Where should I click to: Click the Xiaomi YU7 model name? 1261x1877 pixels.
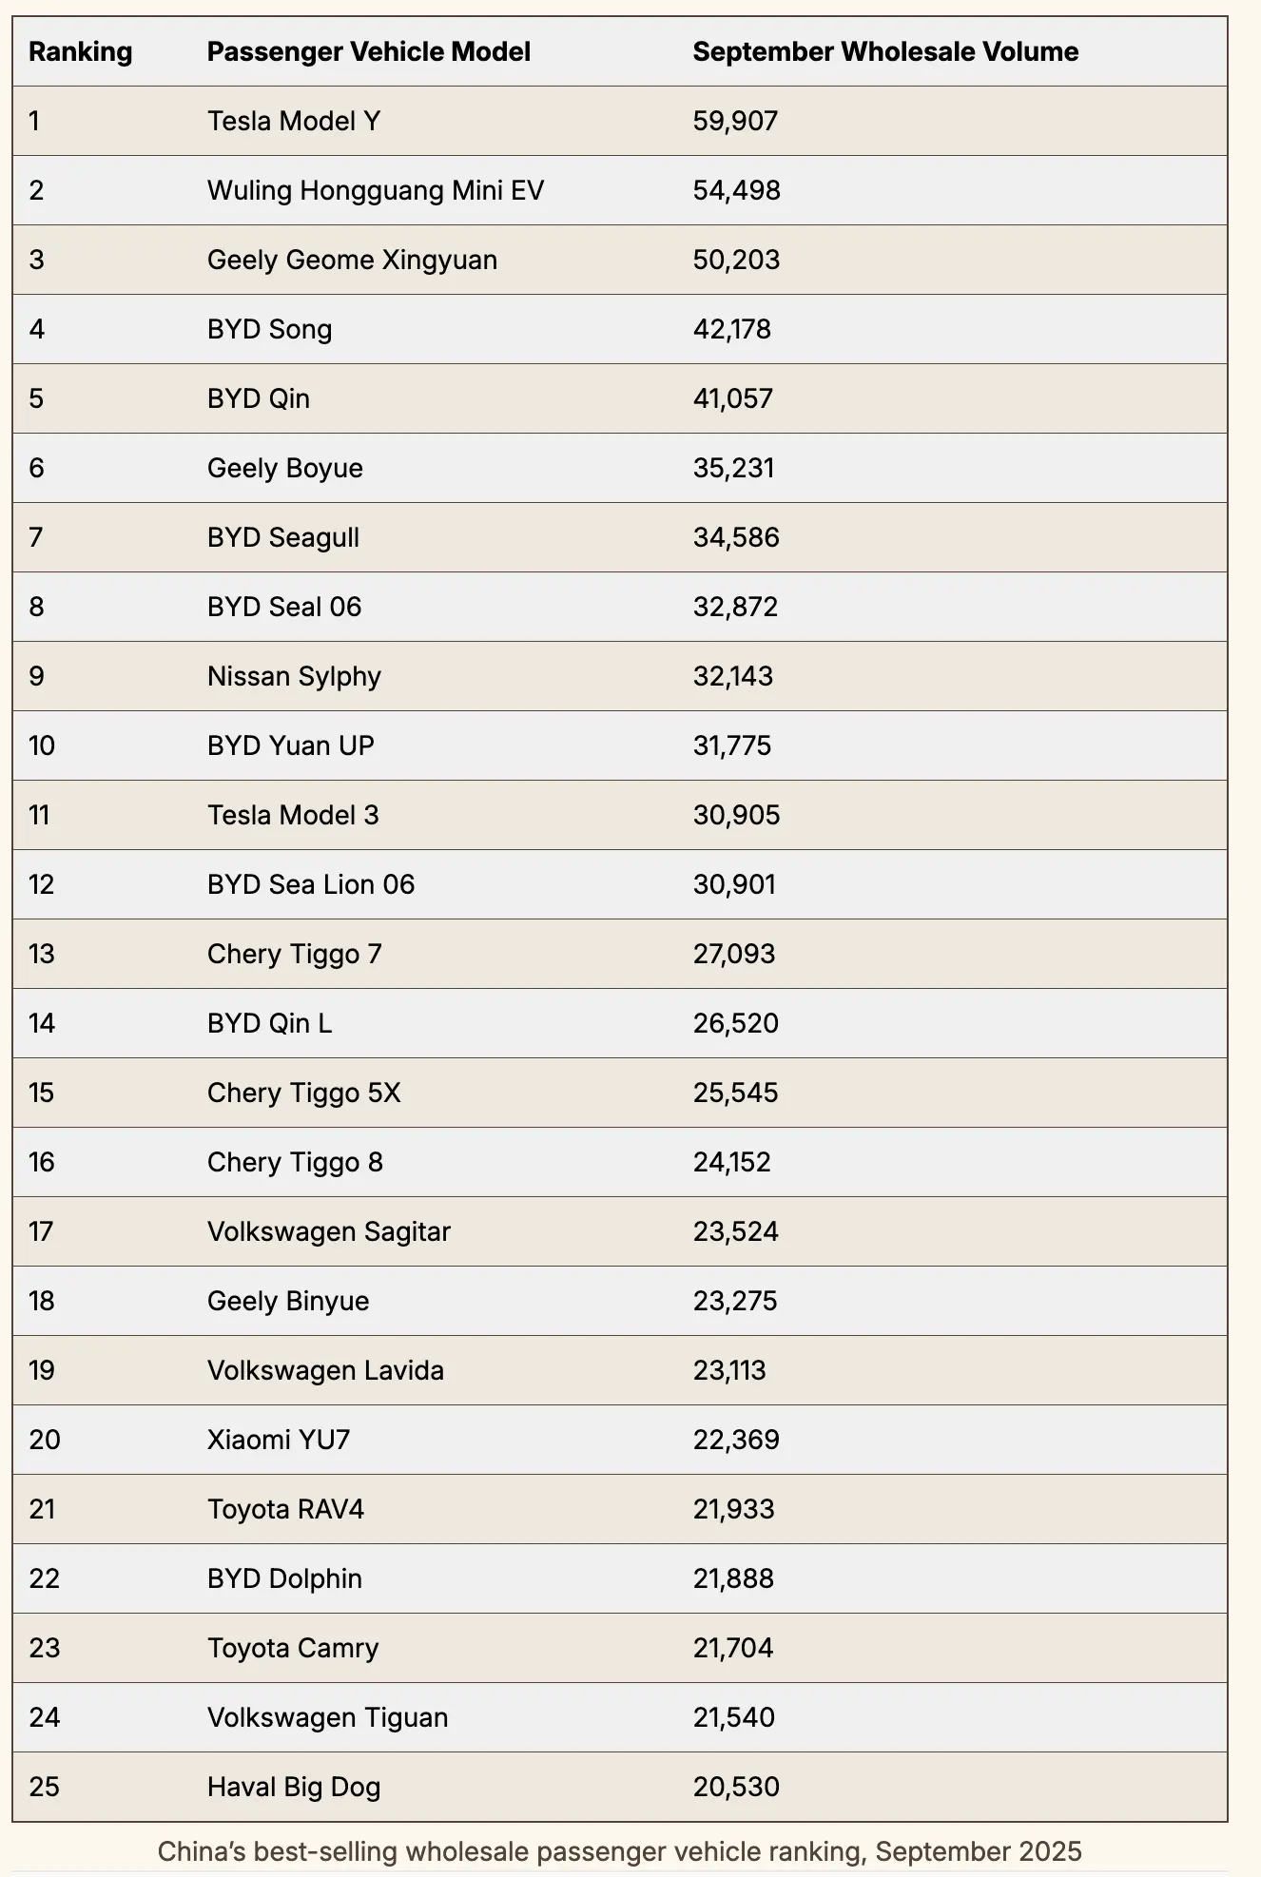(x=279, y=1440)
